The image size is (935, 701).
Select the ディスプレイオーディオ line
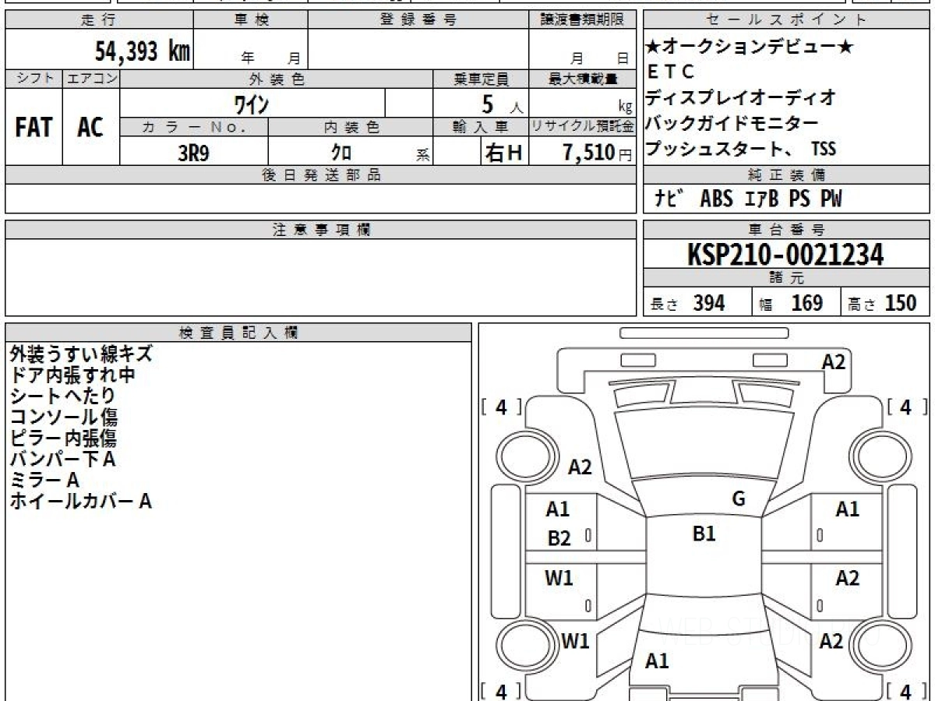741,97
